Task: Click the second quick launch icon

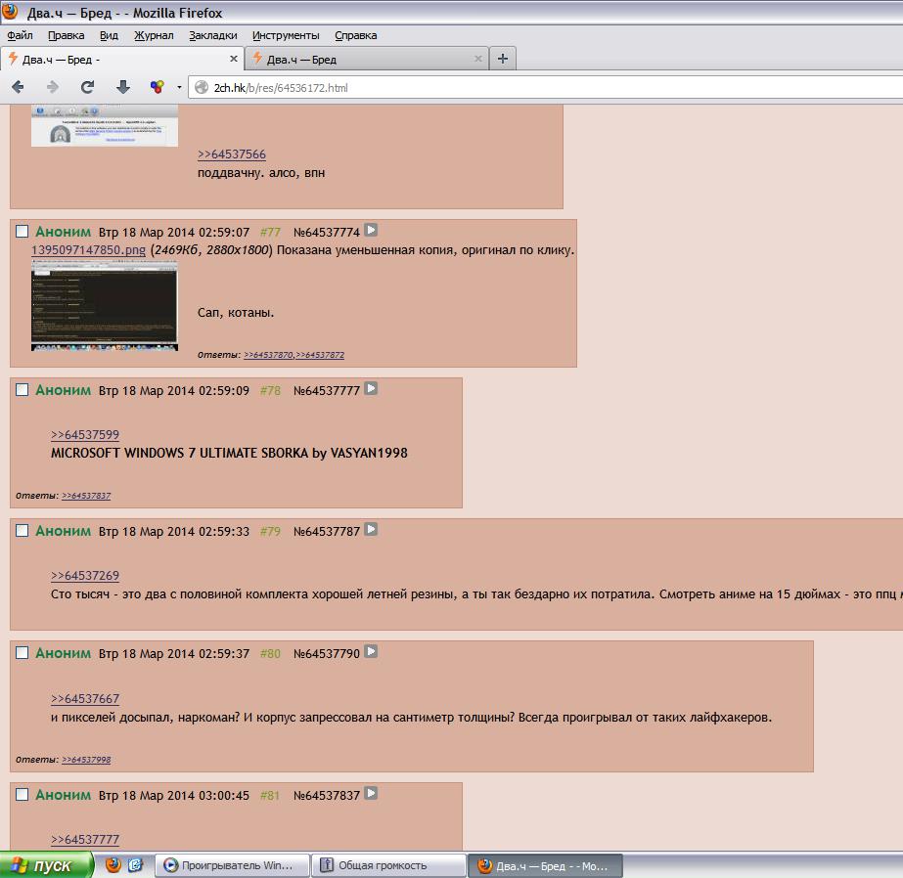Action: [136, 864]
